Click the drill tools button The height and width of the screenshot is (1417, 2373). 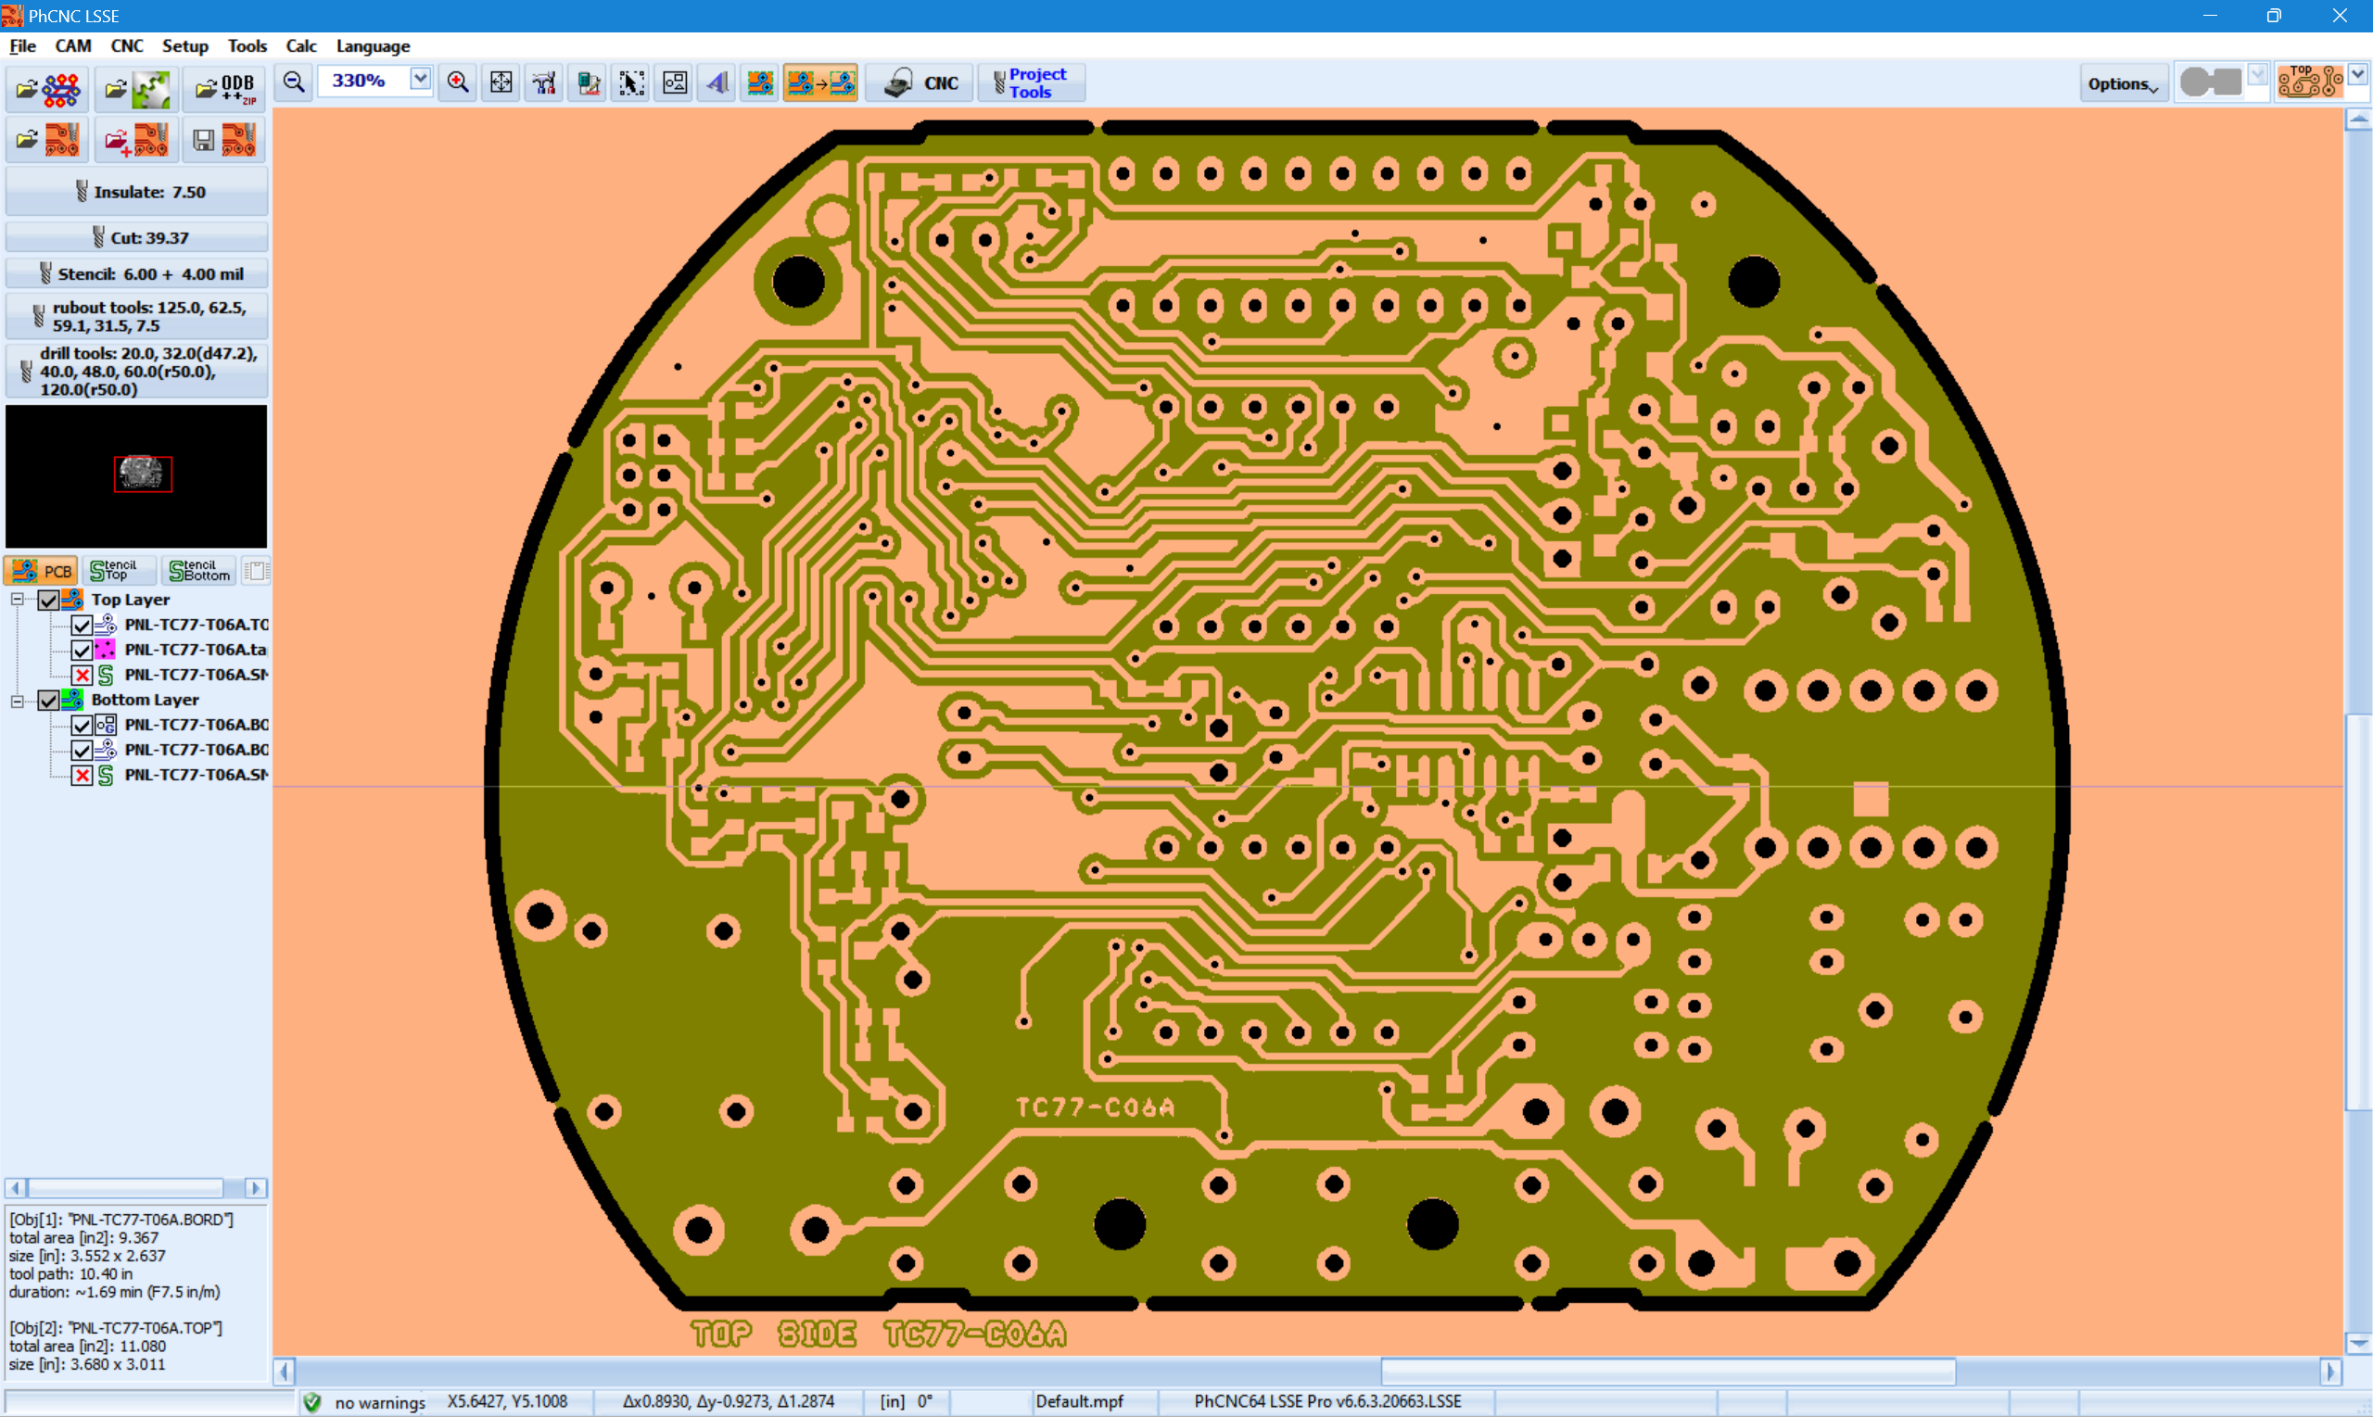pyautogui.click(x=136, y=372)
